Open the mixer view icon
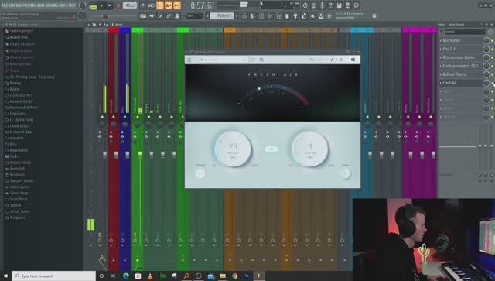495x281 pixels. [270, 15]
